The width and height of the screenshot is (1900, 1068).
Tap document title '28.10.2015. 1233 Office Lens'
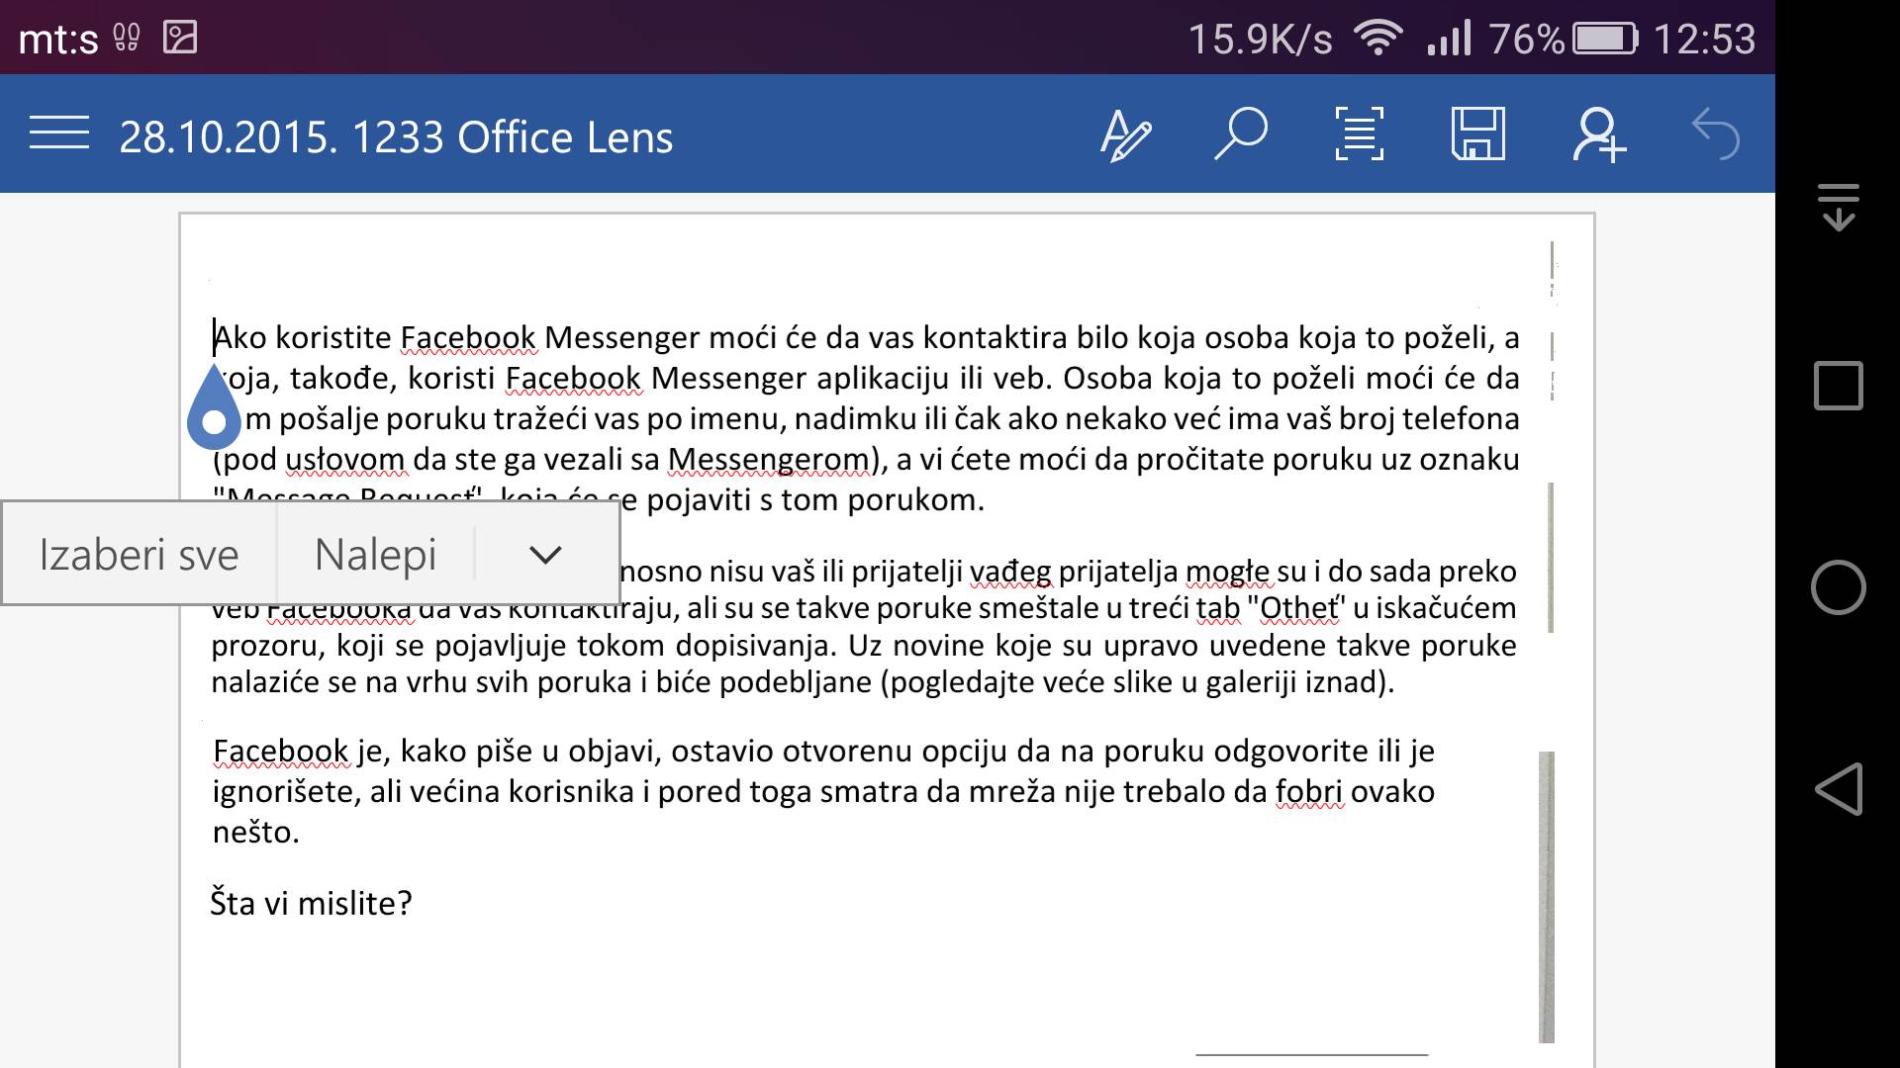pyautogui.click(x=396, y=137)
